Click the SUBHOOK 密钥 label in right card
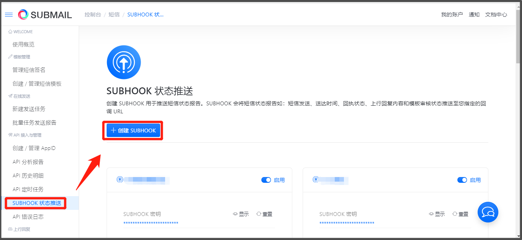Viewport: 522px width, 240px height. (338, 214)
